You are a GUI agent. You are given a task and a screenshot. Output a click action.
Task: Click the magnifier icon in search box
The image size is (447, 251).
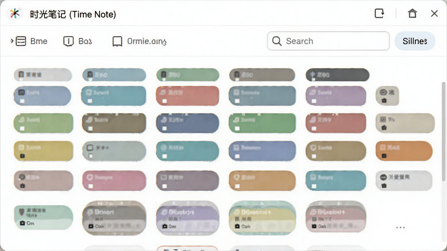(276, 41)
